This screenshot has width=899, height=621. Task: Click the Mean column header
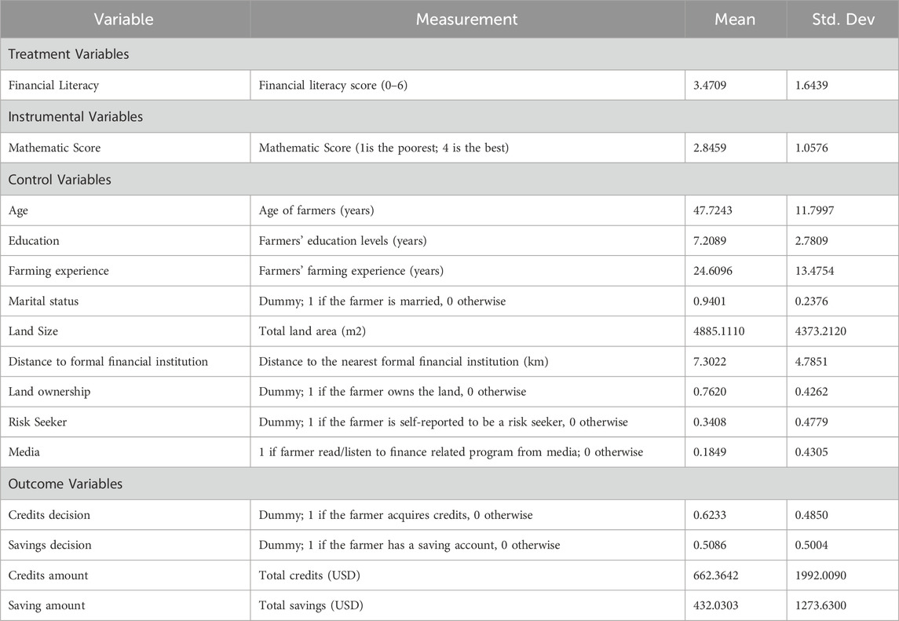click(x=735, y=20)
